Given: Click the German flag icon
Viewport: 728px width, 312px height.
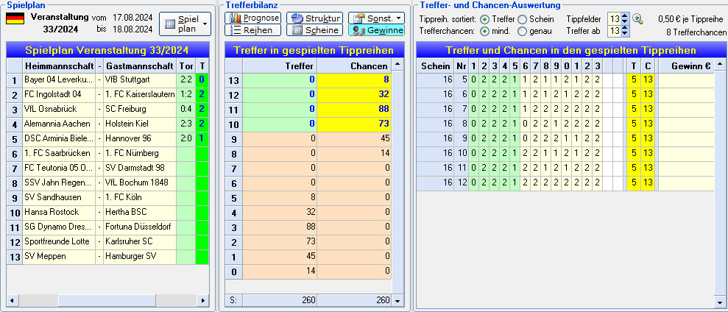Looking at the screenshot, I should tap(15, 18).
